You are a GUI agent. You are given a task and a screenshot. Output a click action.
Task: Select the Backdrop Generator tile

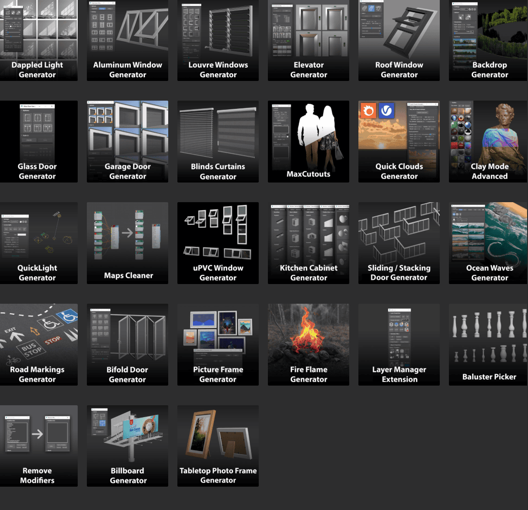(x=488, y=40)
